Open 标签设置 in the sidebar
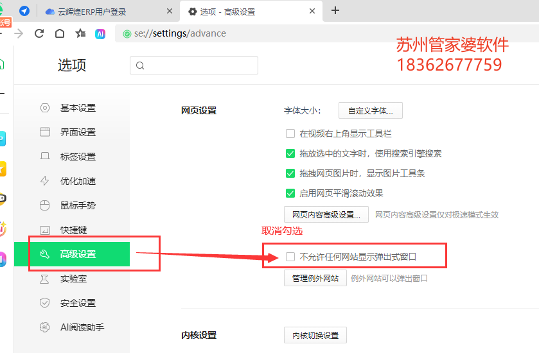 click(x=72, y=157)
